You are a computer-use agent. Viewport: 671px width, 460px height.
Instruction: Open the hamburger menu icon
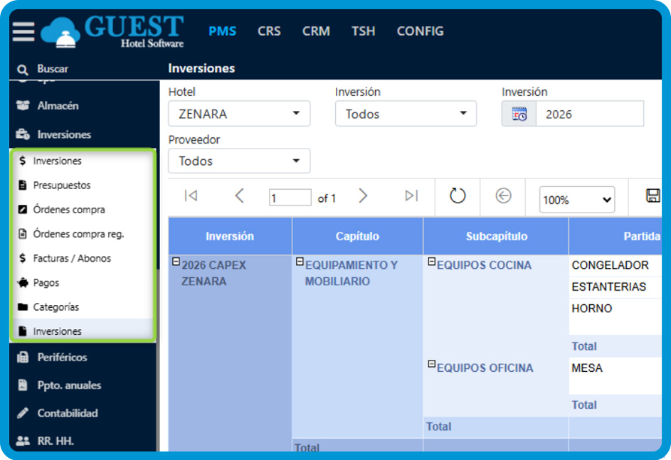[x=23, y=31]
